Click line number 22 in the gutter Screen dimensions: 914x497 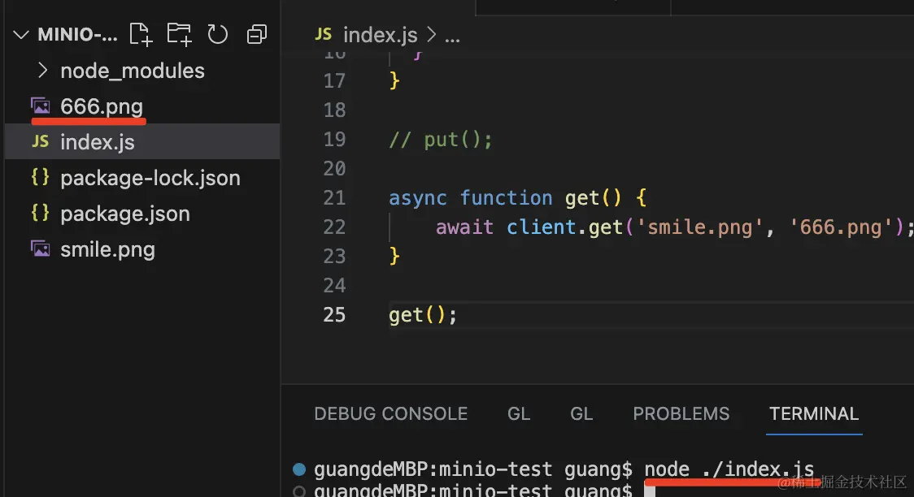tap(334, 227)
